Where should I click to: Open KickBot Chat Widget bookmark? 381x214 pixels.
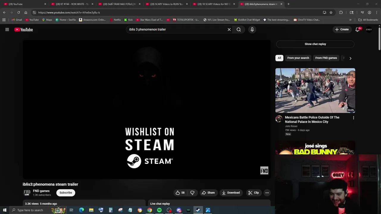click(247, 20)
